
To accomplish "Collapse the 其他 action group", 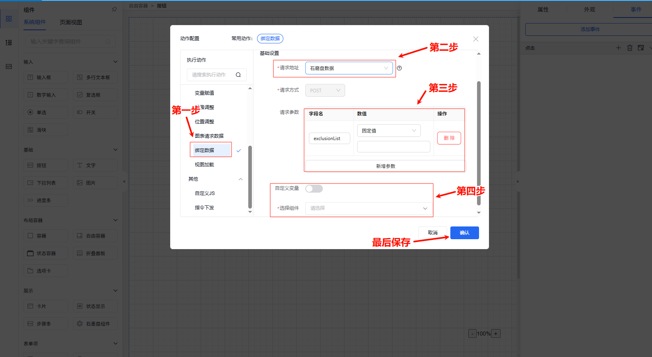I will [241, 179].
